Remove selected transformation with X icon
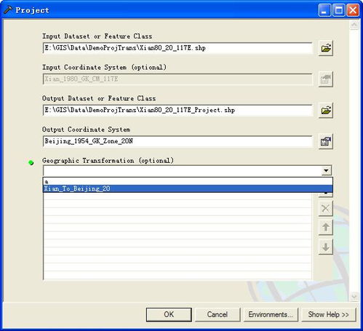The width and height of the screenshot is (363, 331). (x=326, y=208)
